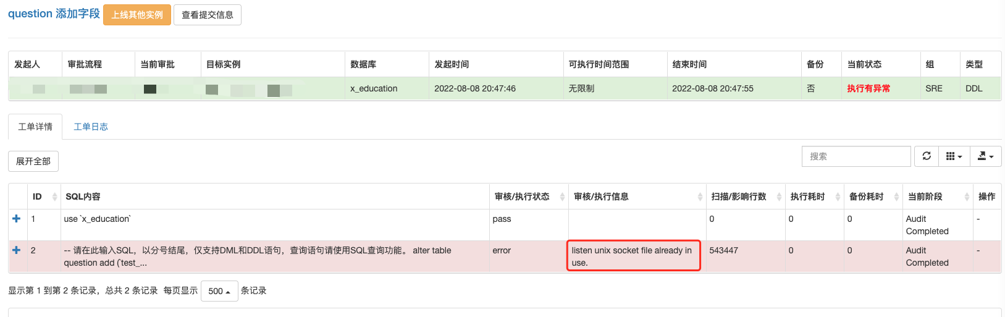
Task: Switch to the 工单日志 tab
Action: [91, 127]
